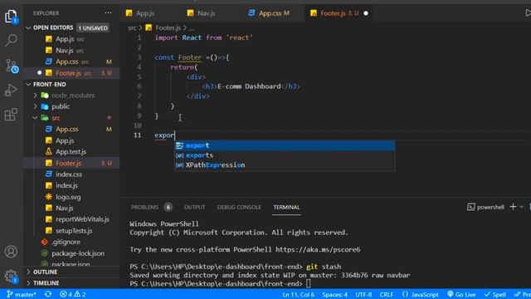The width and height of the screenshot is (531, 299).
Task: Open Source Control view in activity bar
Action: tap(12, 66)
